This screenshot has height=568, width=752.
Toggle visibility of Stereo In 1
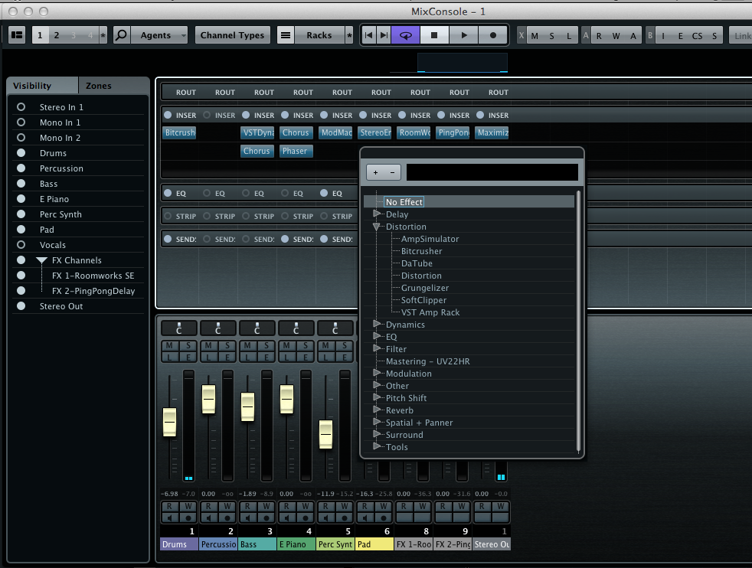[21, 107]
